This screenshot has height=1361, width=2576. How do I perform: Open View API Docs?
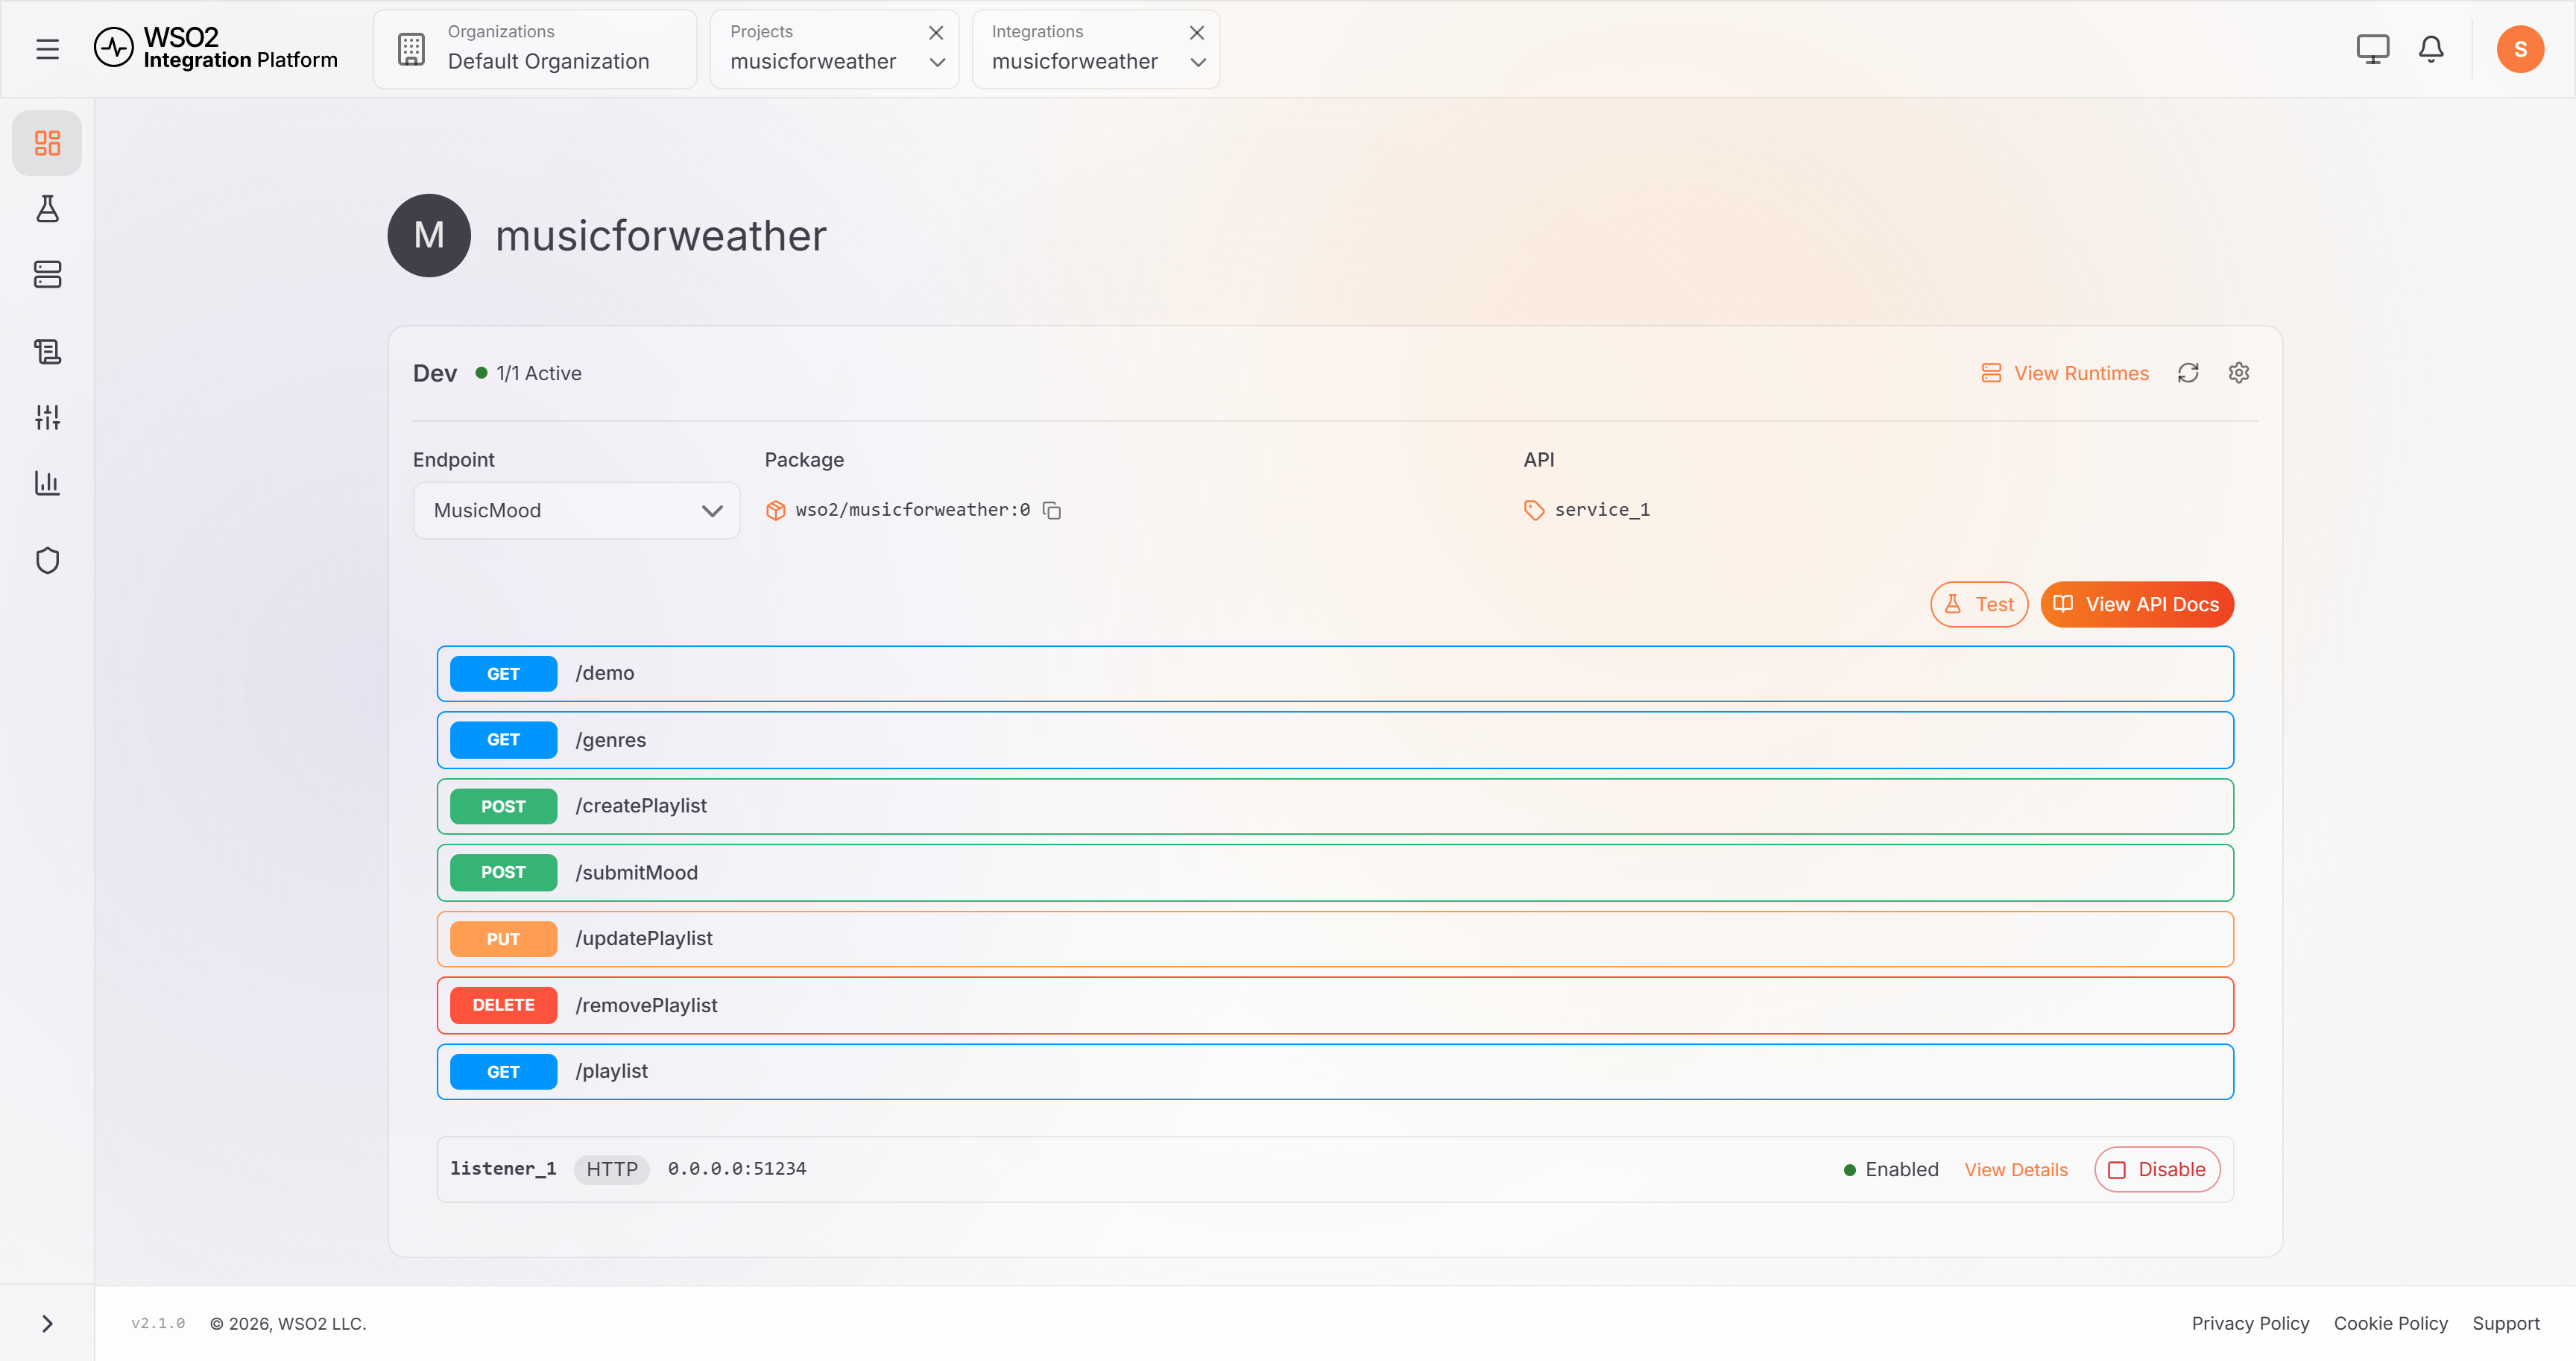tap(2137, 604)
